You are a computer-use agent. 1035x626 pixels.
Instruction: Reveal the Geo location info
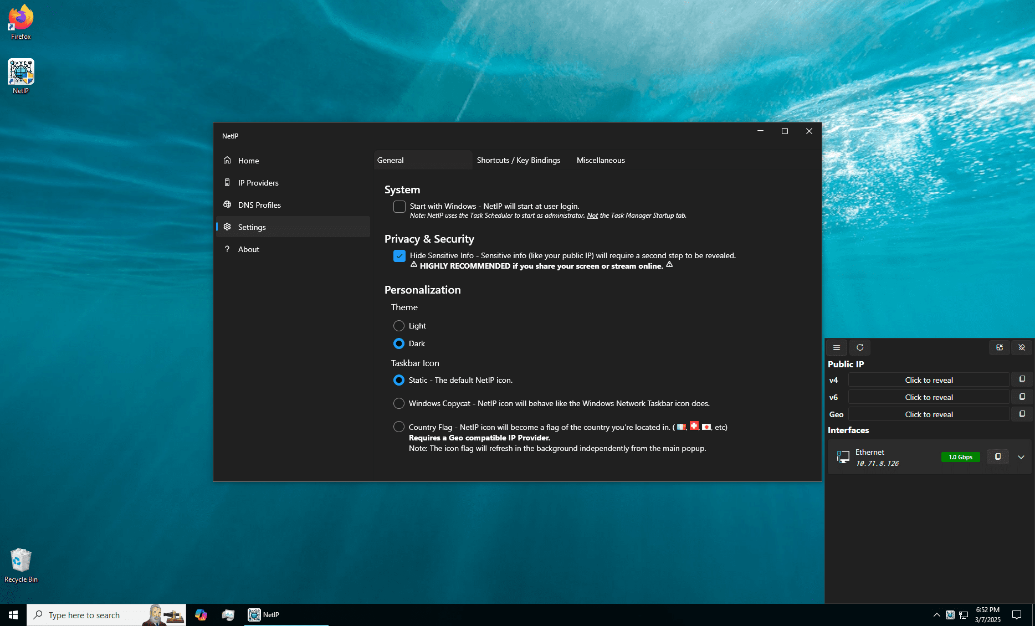(929, 414)
